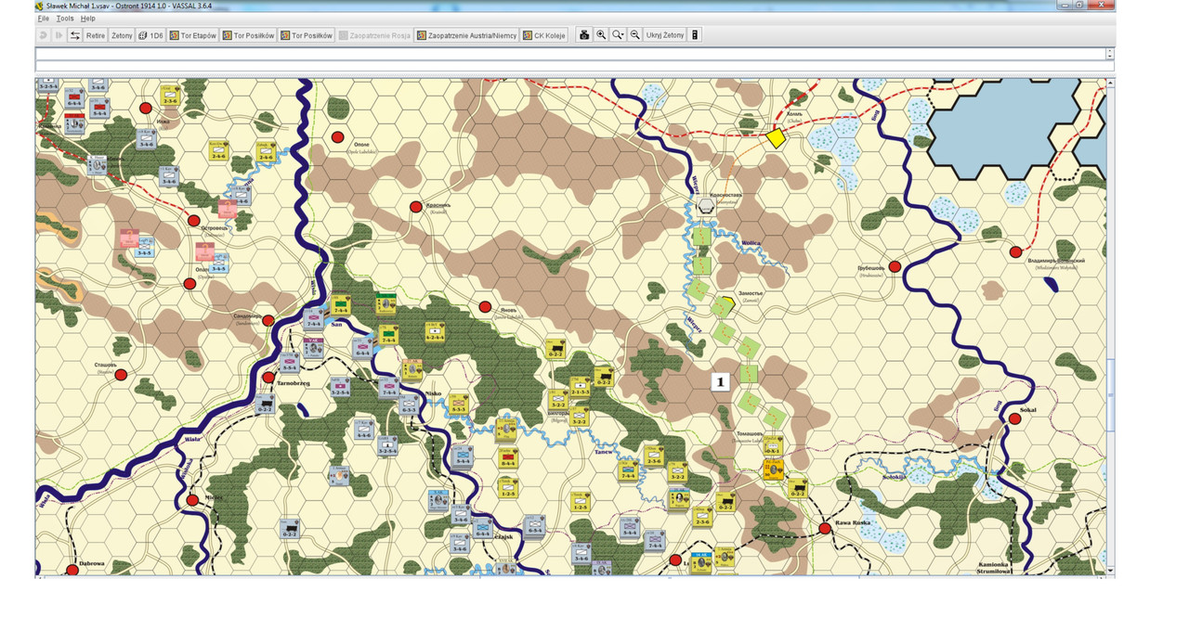Select the yellow 8-4-4 counter
The width and height of the screenshot is (1189, 643).
tap(508, 457)
